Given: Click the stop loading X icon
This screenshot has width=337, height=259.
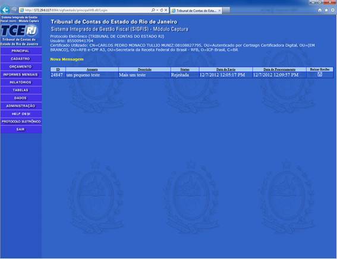Looking at the screenshot, I should [166, 10].
